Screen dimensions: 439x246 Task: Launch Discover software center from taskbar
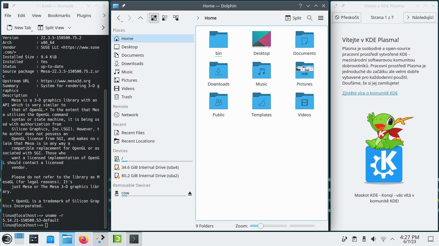tap(50, 239)
